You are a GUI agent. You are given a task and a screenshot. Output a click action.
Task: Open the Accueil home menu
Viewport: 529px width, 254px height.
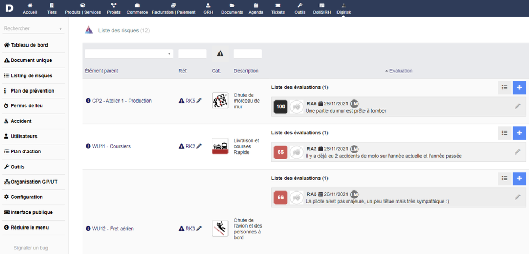pos(30,8)
